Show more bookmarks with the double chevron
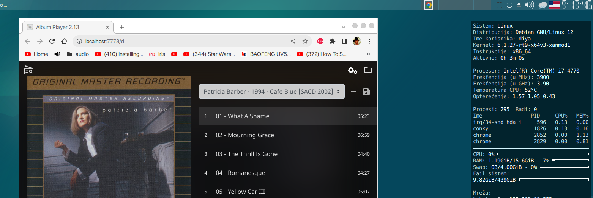The height and width of the screenshot is (198, 593). tap(368, 54)
